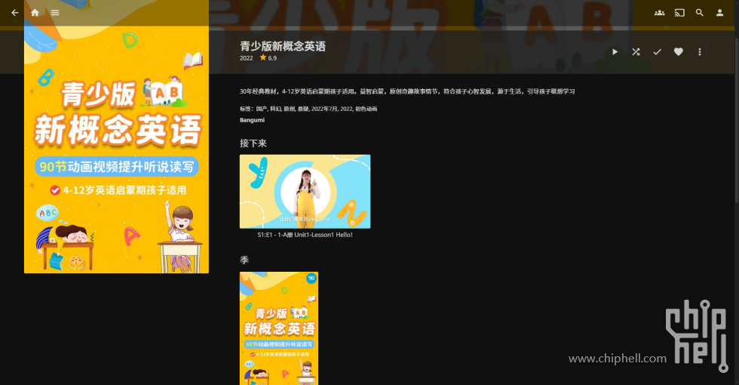
Task: Click the 6.9 star rating
Action: pyautogui.click(x=268, y=58)
